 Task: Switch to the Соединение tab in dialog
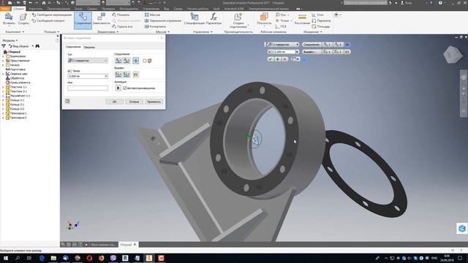(73, 47)
